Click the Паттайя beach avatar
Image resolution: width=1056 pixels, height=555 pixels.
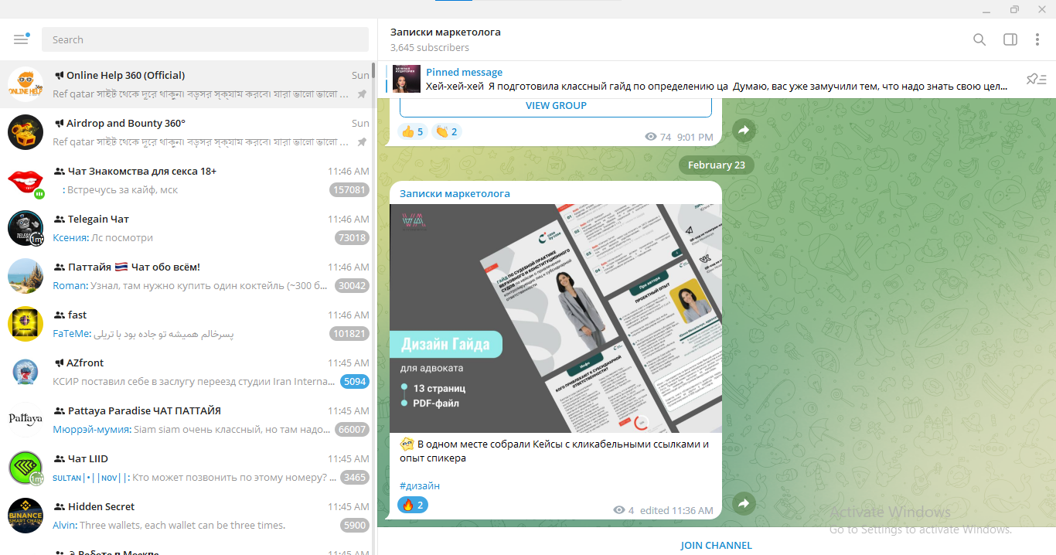tap(26, 276)
